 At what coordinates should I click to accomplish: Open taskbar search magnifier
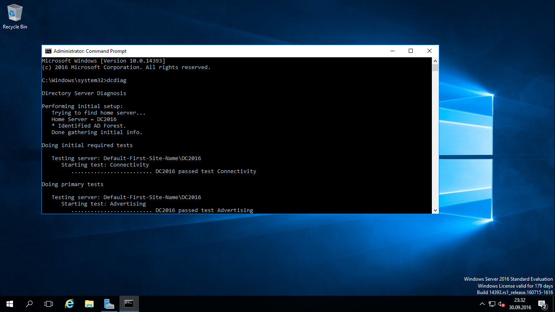pyautogui.click(x=29, y=304)
